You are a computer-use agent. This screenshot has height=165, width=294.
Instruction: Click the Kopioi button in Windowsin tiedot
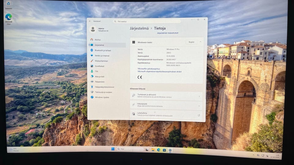coord(191,42)
